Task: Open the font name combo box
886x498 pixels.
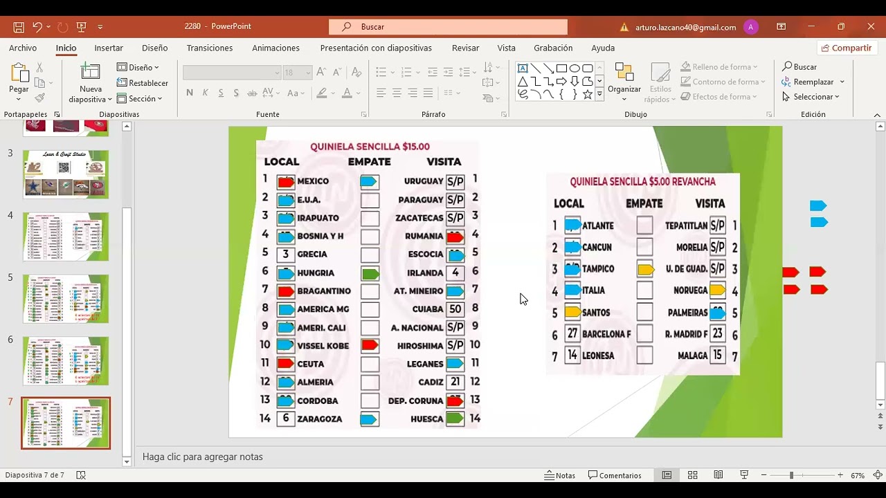Action: click(232, 73)
